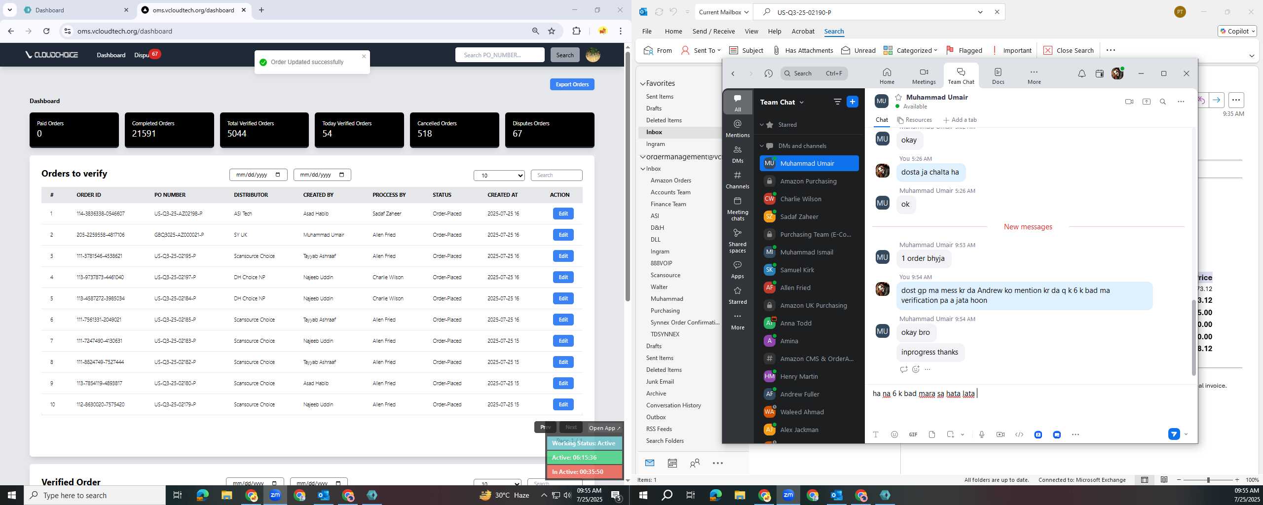Create a new chat with the plus button
Screen dimensions: 1263x505
click(852, 102)
